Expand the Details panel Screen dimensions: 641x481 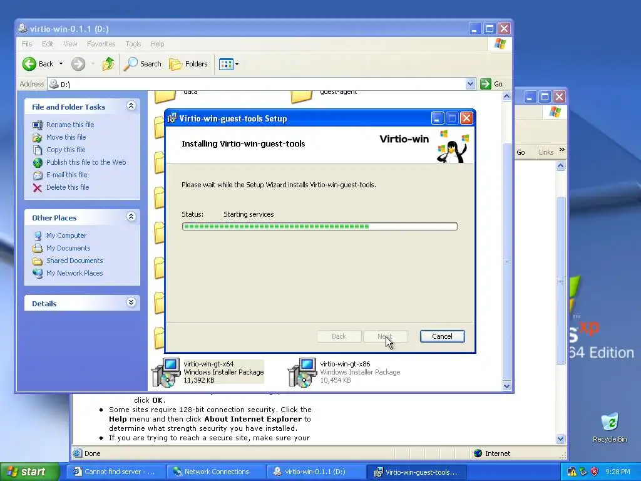pyautogui.click(x=131, y=303)
